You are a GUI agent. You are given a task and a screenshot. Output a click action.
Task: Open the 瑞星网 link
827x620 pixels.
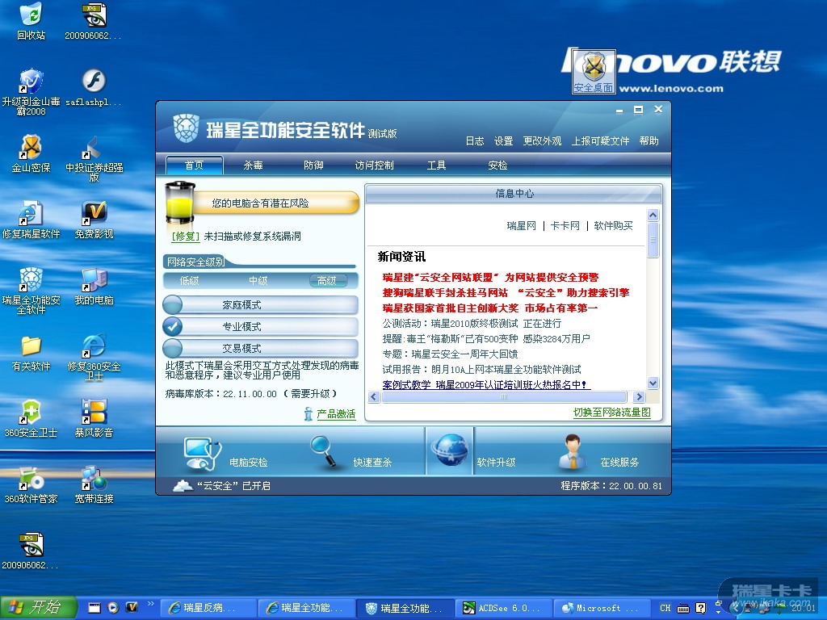[521, 226]
